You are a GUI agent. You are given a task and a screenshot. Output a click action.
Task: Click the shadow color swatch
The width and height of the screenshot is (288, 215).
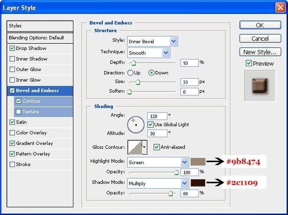(x=198, y=183)
